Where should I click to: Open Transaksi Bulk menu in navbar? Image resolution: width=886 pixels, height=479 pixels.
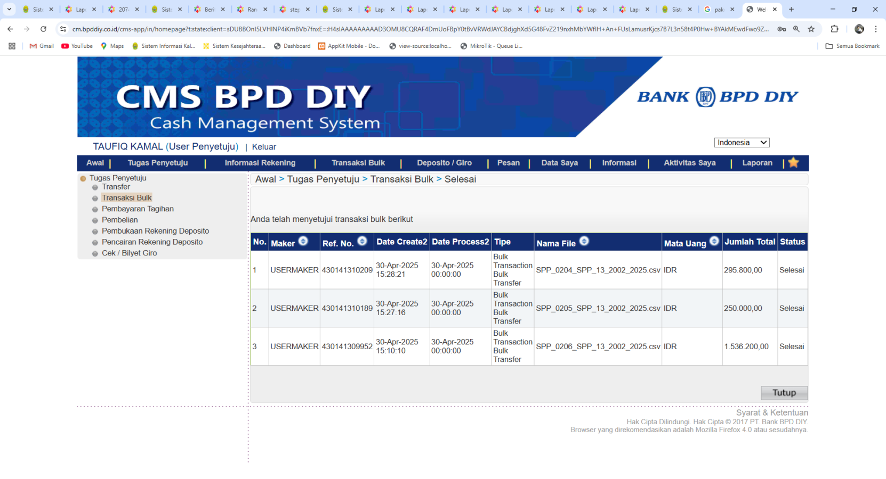pos(358,163)
